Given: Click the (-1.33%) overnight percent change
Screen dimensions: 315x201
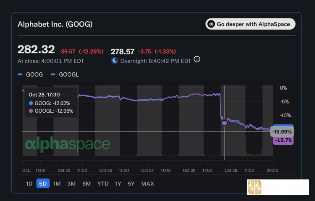Looking at the screenshot, I should point(165,51).
